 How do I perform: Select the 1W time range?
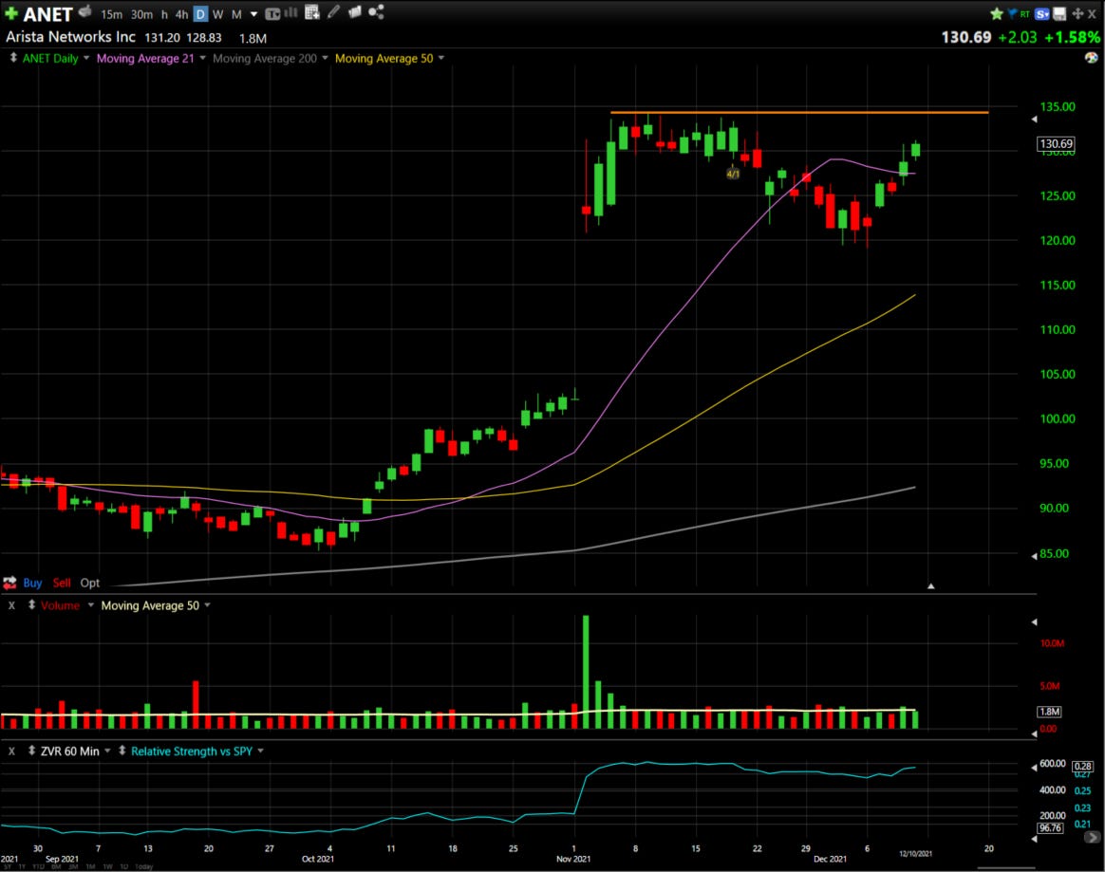[x=108, y=867]
